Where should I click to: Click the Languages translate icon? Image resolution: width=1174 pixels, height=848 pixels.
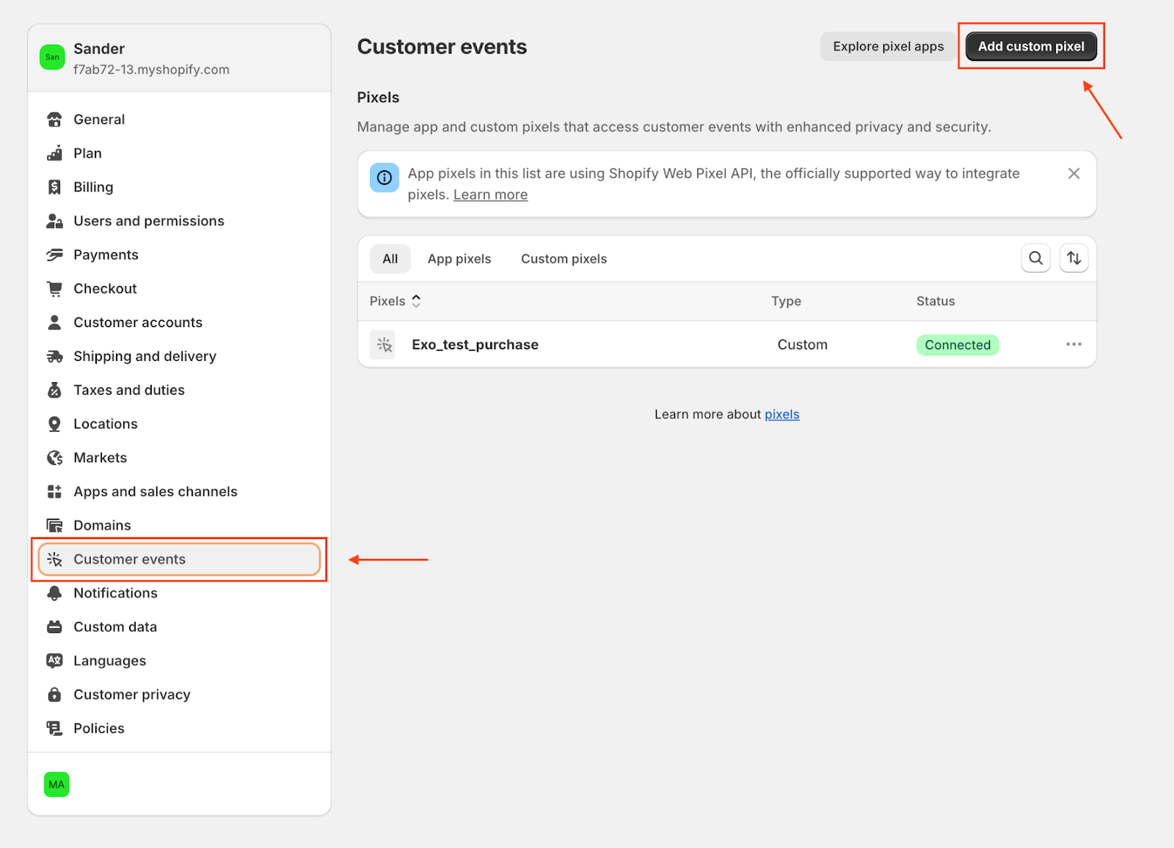tap(54, 661)
